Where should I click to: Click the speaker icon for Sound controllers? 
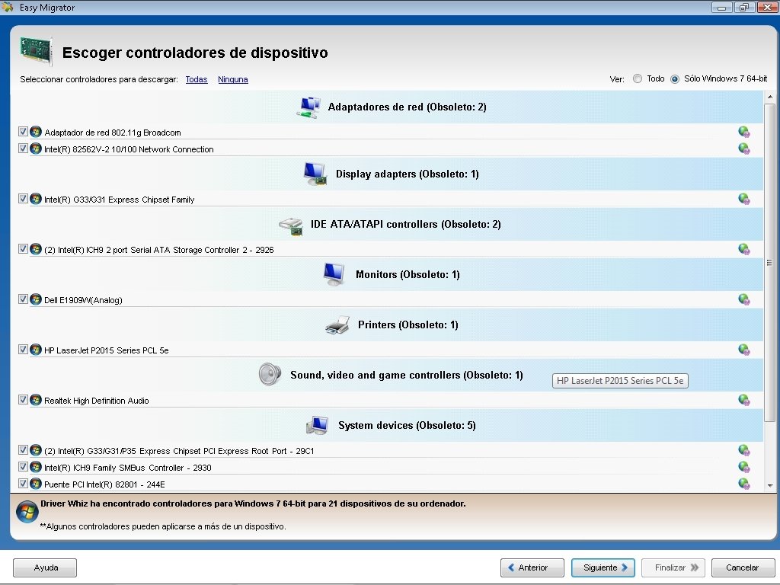tap(270, 374)
